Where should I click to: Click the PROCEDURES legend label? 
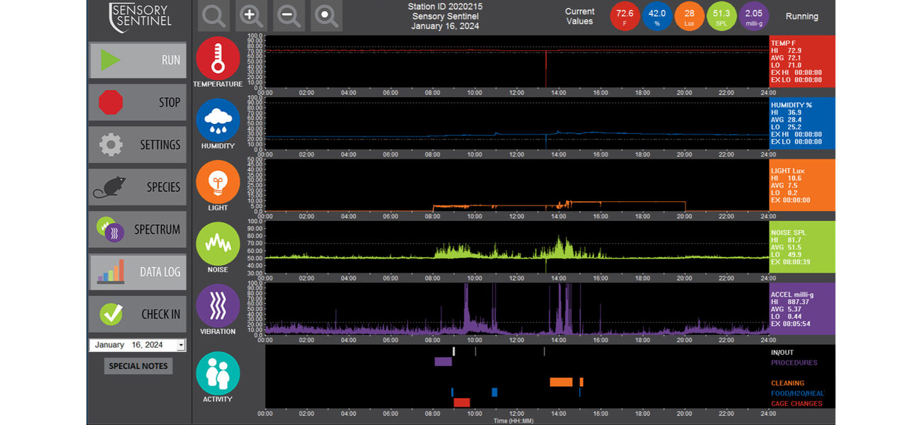pos(794,363)
